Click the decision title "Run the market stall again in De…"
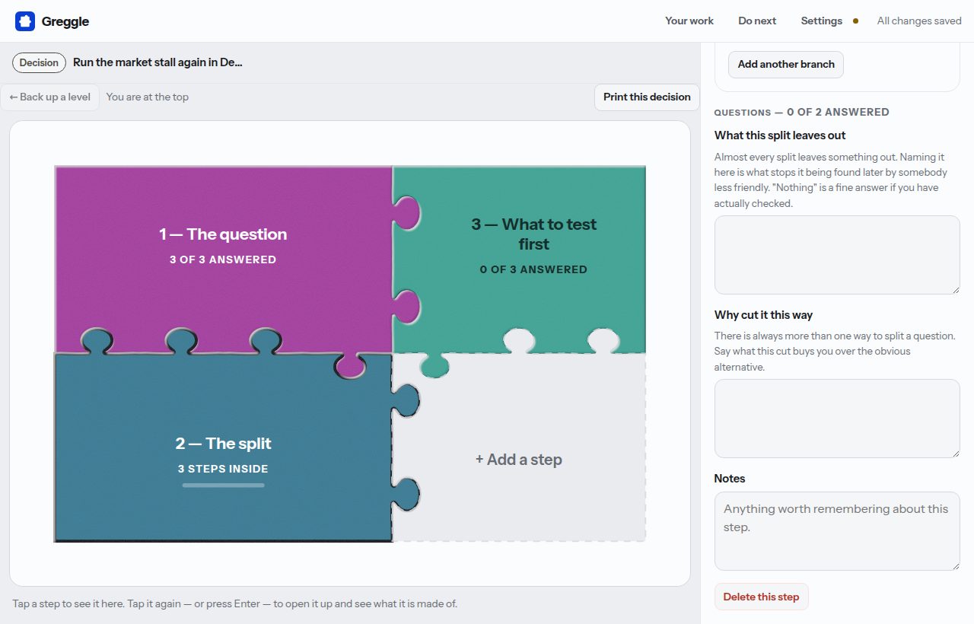The width and height of the screenshot is (974, 624). coord(158,62)
